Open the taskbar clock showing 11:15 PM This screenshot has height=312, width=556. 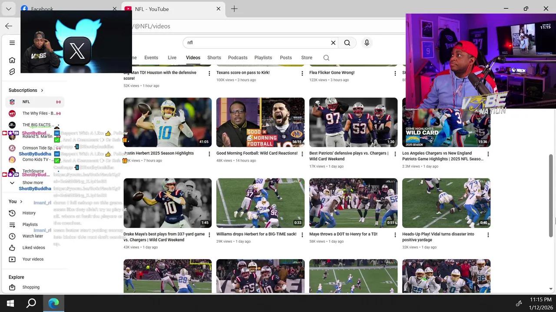click(541, 299)
